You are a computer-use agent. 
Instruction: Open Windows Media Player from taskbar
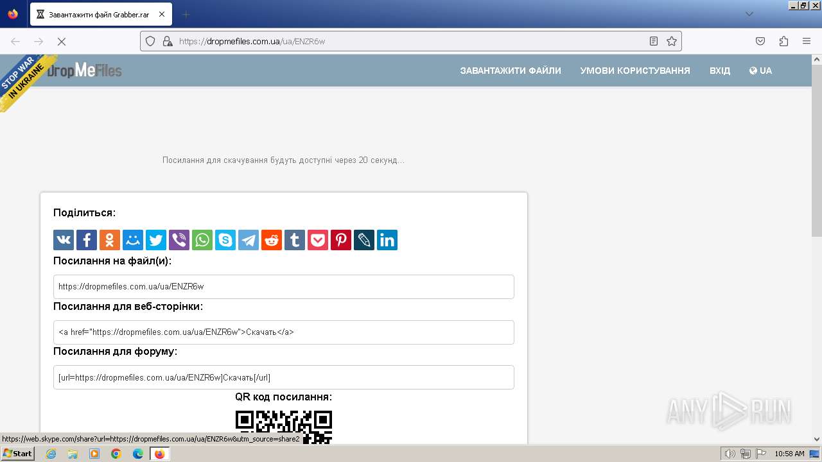tap(94, 454)
